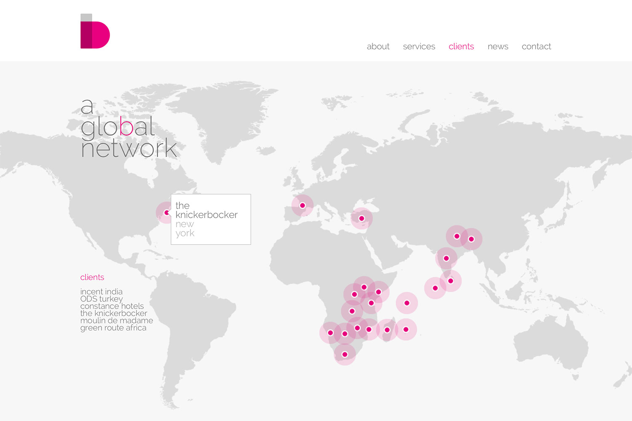
Task: Open constance hotels client link
Action: coord(112,306)
